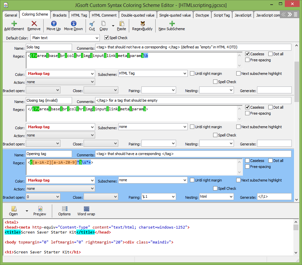Image resolution: width=302 pixels, height=265 pixels.
Task: Open the Copy dropdown arrow
Action: click(113, 26)
